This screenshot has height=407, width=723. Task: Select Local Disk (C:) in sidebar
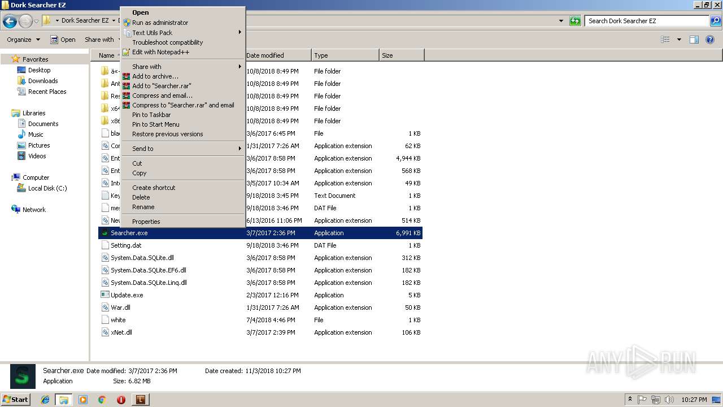pyautogui.click(x=47, y=188)
